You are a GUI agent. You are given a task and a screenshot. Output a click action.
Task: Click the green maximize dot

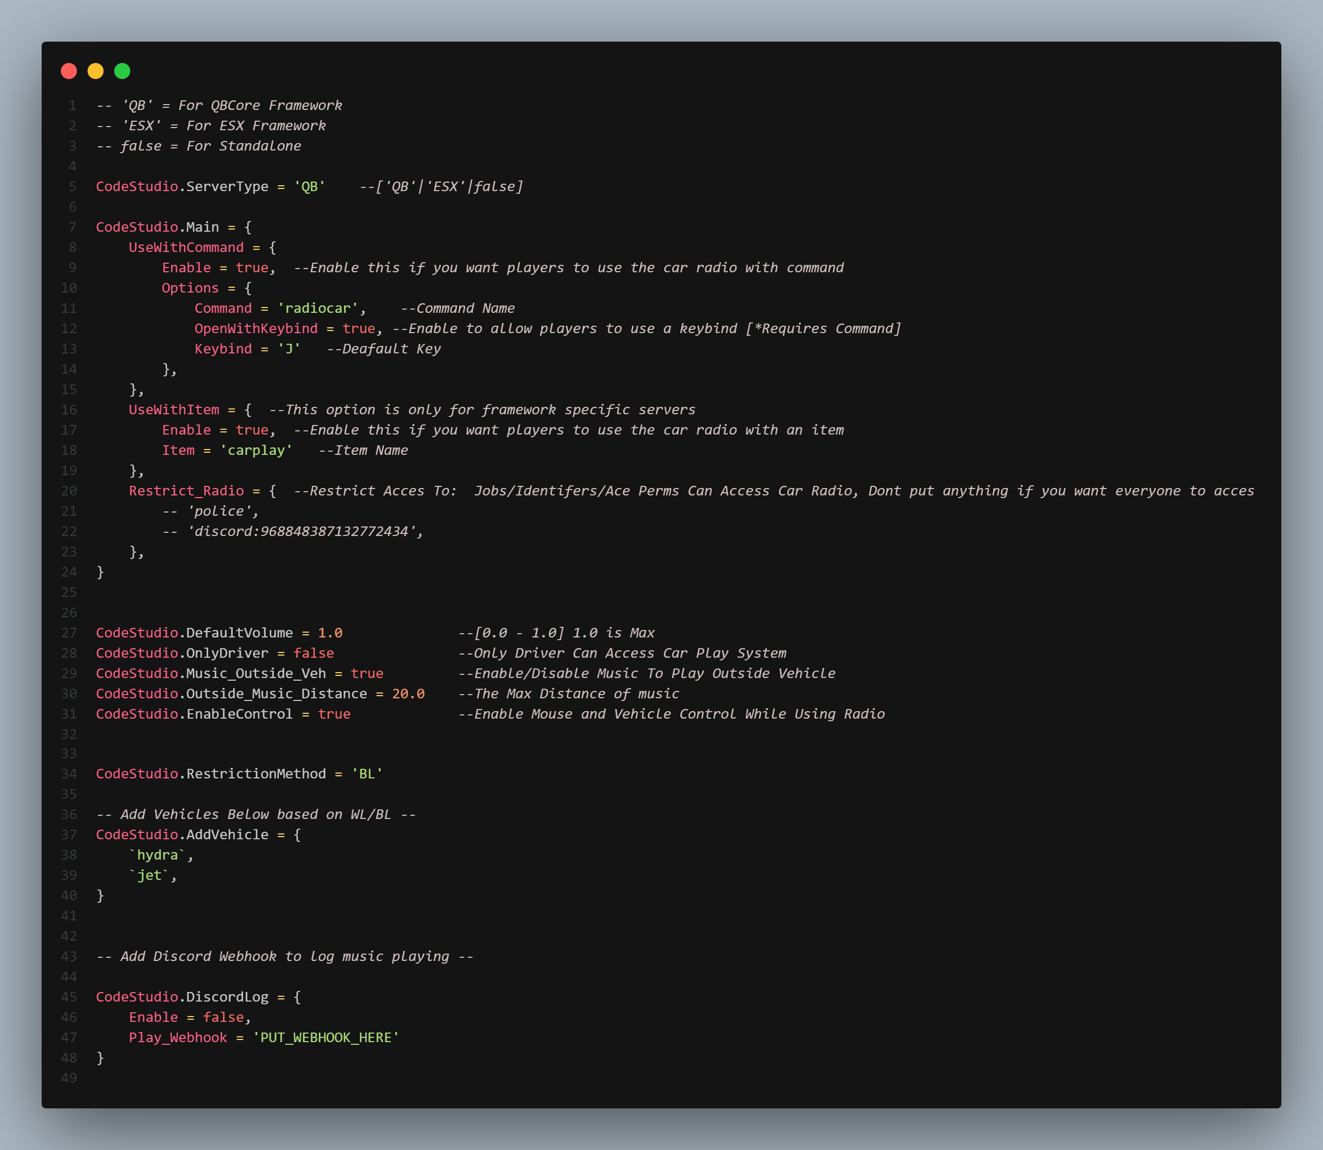point(122,71)
